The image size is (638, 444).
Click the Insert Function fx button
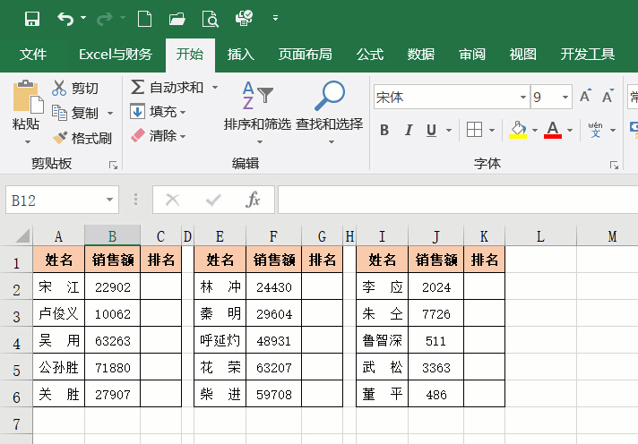click(x=253, y=200)
